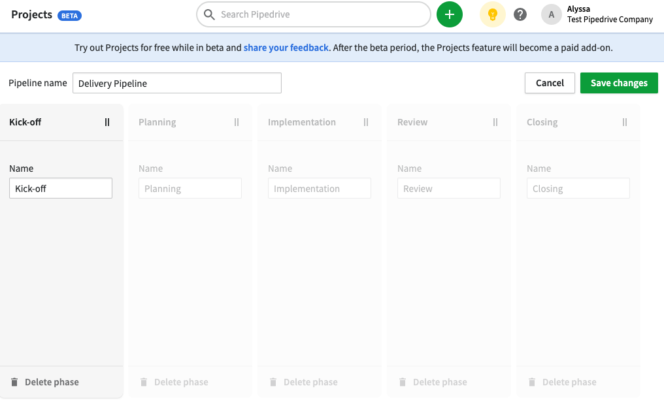Open the question mark help icon
The height and width of the screenshot is (401, 664).
click(520, 14)
